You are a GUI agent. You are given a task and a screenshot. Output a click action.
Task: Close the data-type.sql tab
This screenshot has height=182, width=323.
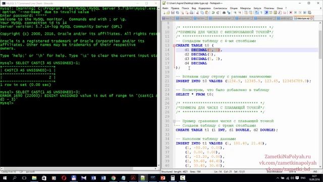point(311,18)
